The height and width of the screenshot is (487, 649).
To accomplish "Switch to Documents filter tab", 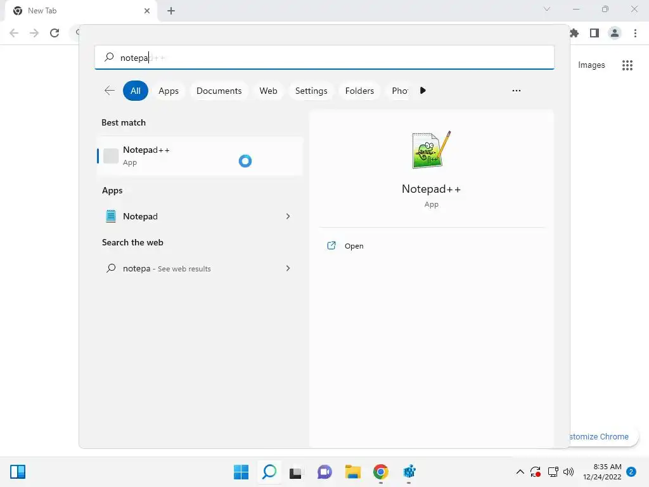I will click(x=219, y=91).
